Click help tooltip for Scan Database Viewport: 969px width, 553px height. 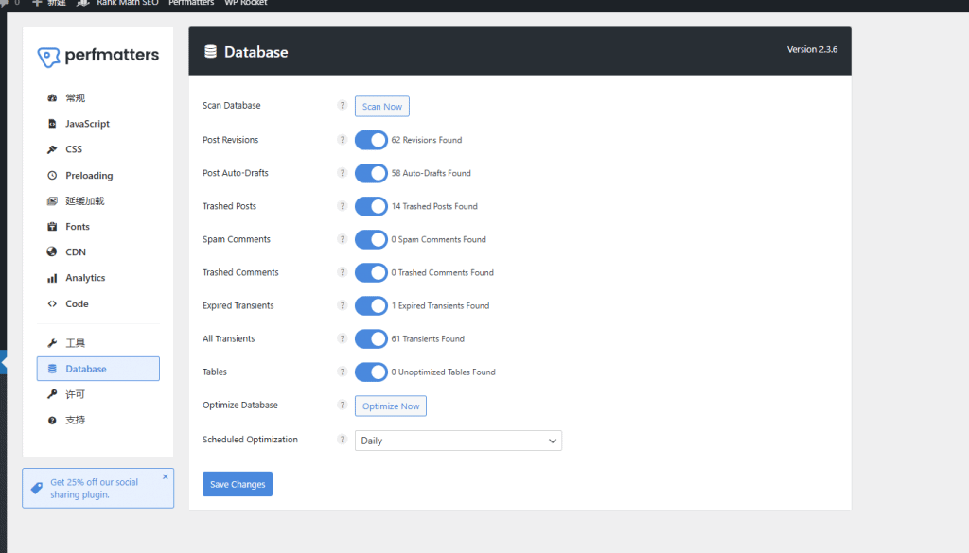(343, 106)
